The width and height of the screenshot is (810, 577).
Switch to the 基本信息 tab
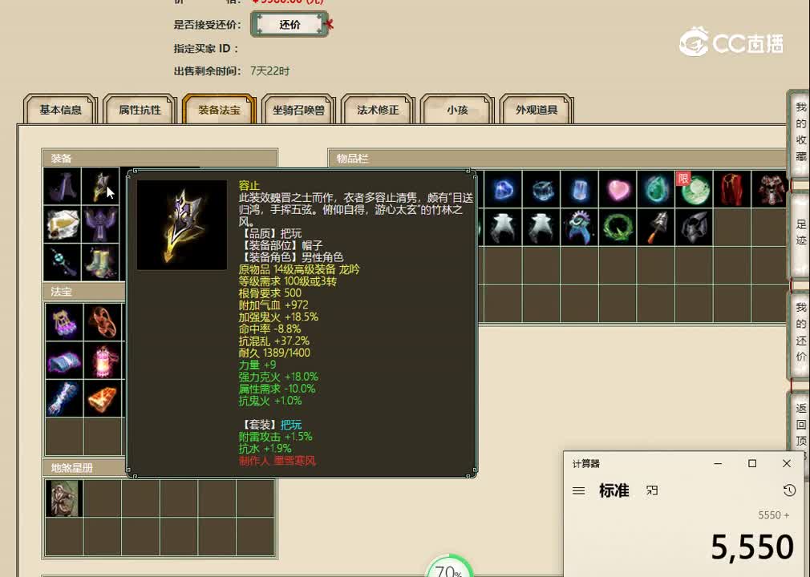pyautogui.click(x=60, y=110)
